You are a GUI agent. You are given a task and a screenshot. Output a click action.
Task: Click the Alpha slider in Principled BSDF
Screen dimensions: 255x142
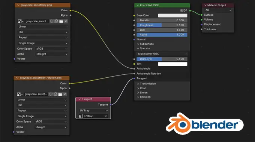pyautogui.click(x=162, y=35)
